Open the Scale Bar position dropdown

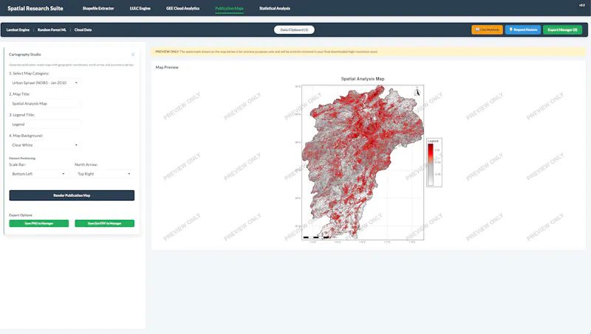(38, 174)
